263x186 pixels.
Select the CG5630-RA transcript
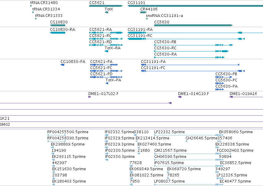pos(189,57)
